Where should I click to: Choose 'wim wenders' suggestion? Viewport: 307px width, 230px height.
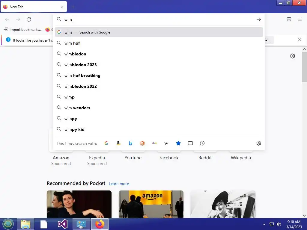159,108
